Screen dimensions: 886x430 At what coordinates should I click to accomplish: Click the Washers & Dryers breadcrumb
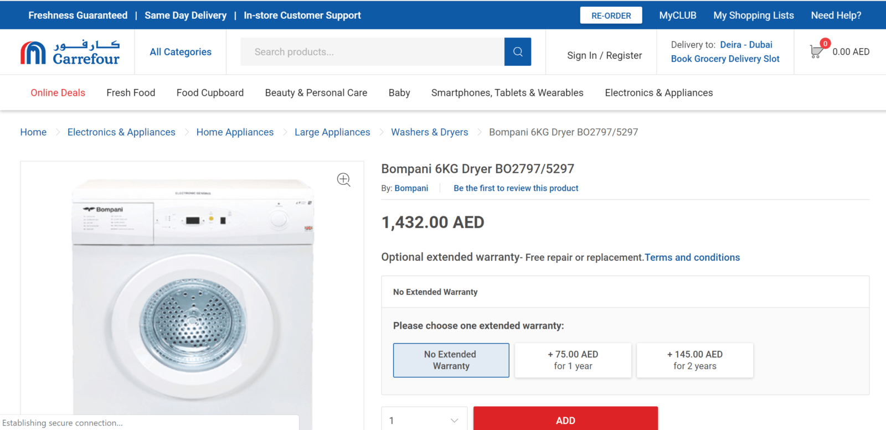[429, 132]
